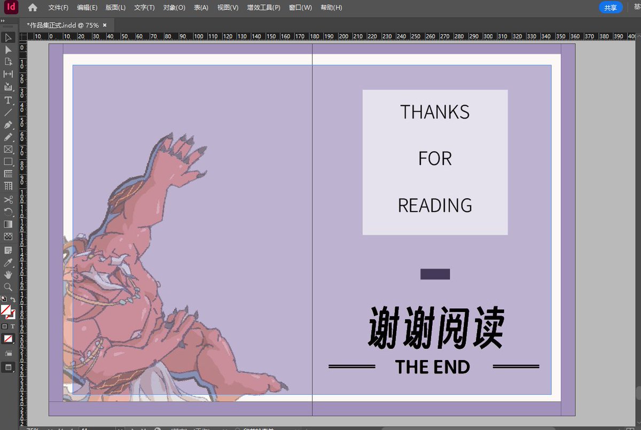Select the Content Collector tool
The width and height of the screenshot is (641, 430).
(x=8, y=86)
